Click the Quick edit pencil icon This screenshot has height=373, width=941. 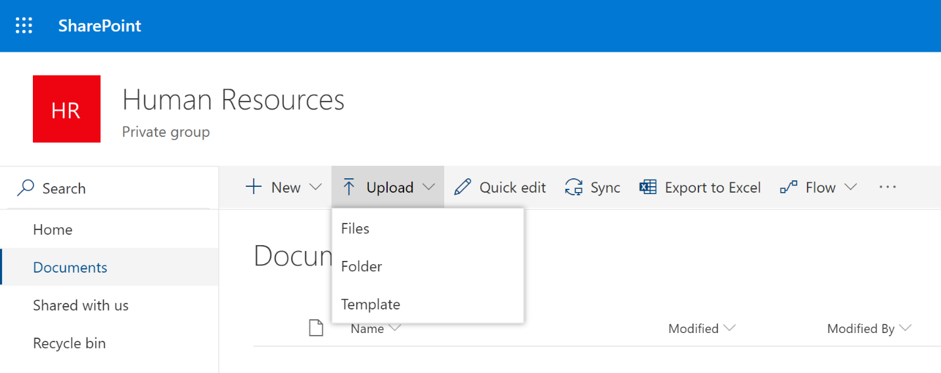[x=463, y=187]
